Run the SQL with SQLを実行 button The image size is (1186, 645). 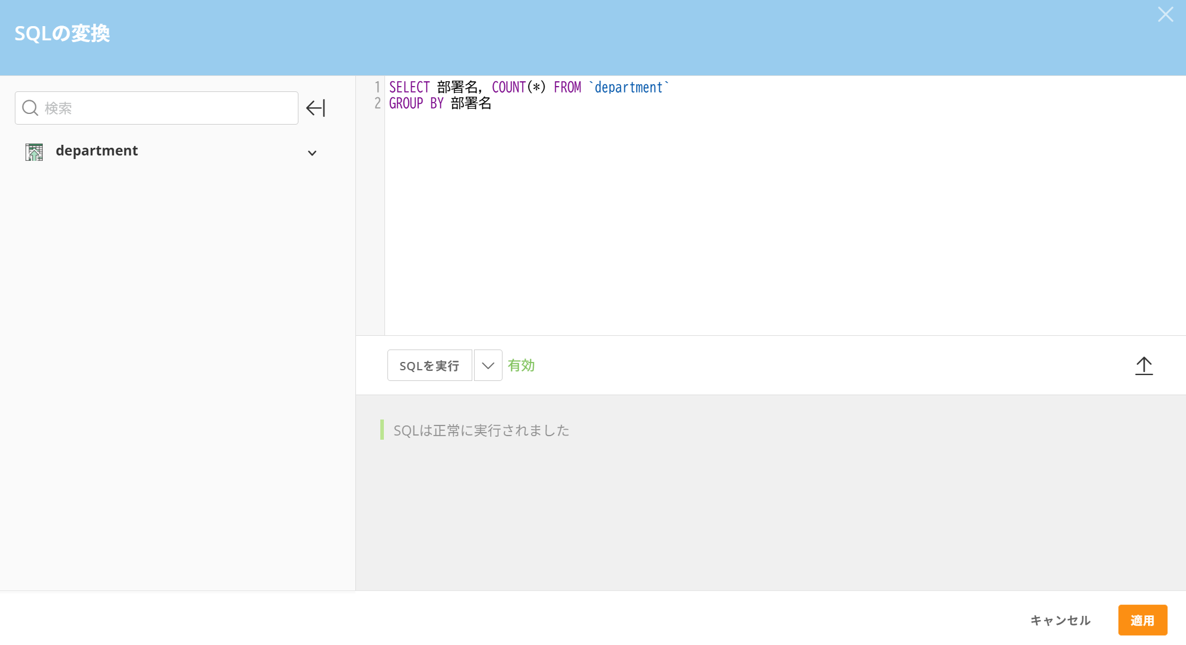pos(430,366)
